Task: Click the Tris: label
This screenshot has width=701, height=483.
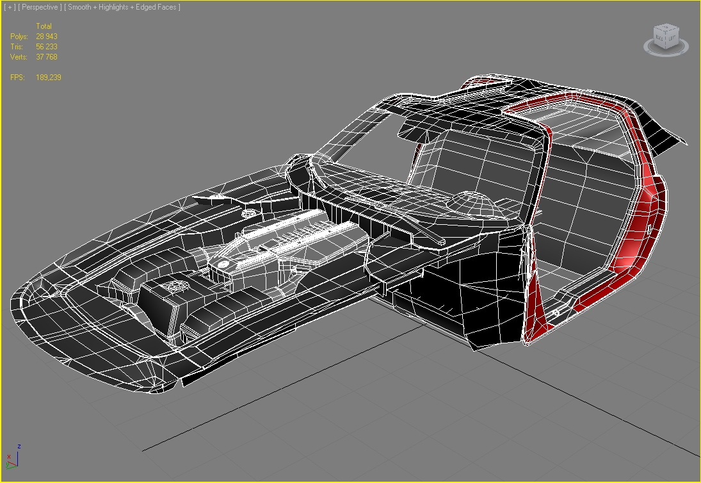Action: pyautogui.click(x=16, y=47)
